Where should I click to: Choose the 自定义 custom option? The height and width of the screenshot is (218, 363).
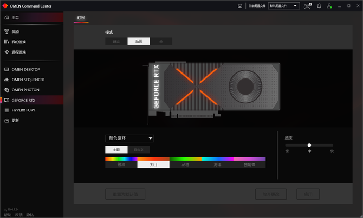[x=139, y=150]
